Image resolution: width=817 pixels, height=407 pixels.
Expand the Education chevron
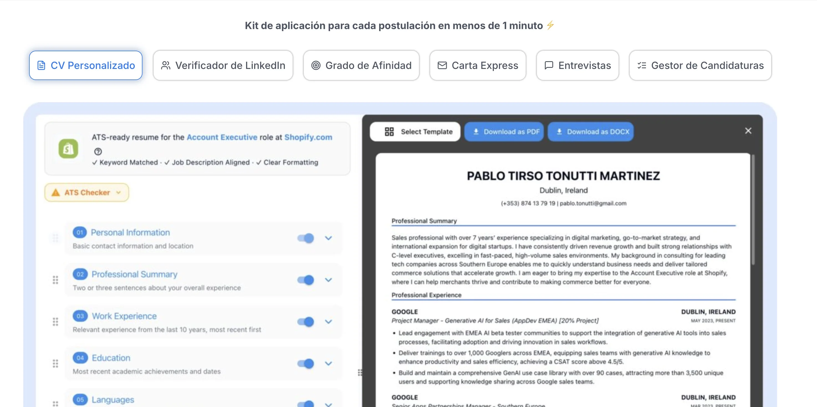(x=329, y=363)
